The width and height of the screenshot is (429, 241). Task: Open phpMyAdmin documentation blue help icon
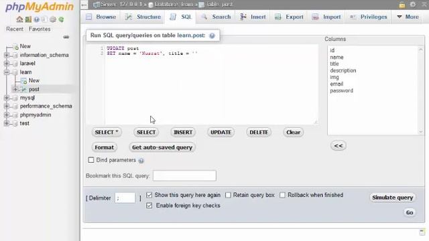point(36,19)
